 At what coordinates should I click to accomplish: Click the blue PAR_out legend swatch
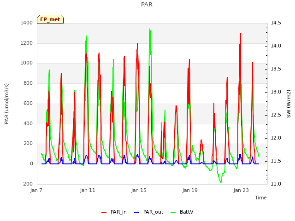(137, 213)
